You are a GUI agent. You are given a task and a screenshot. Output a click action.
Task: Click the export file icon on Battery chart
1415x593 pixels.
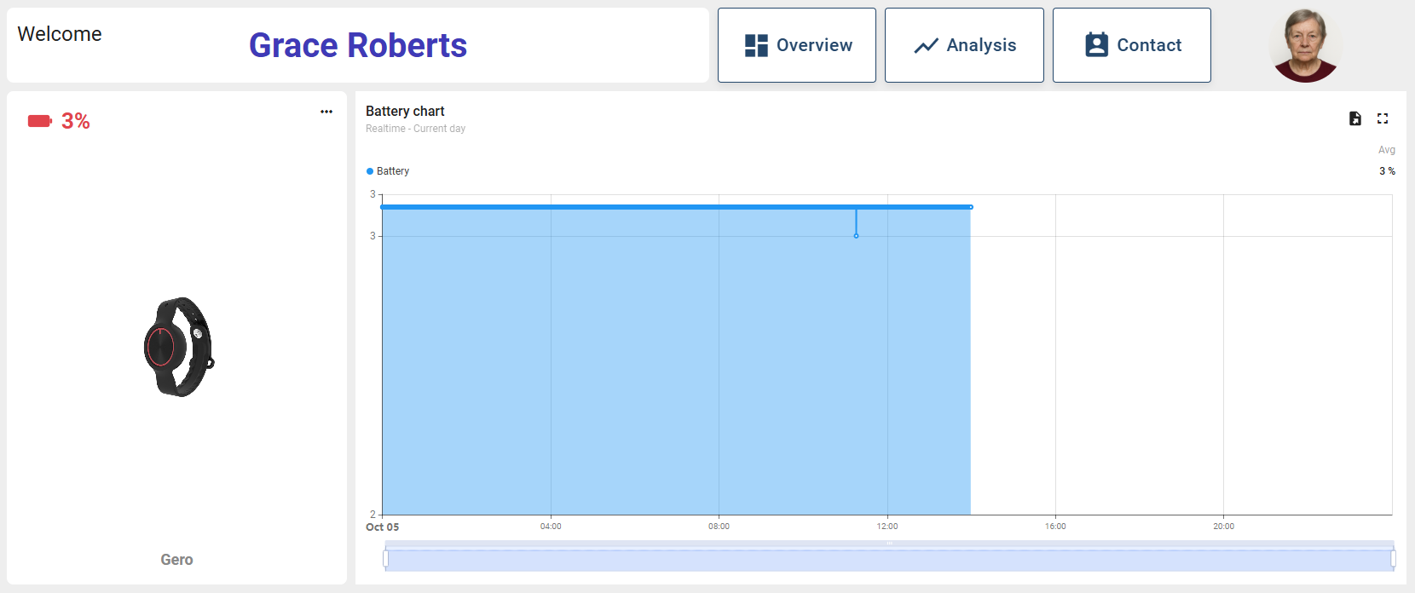[1355, 118]
